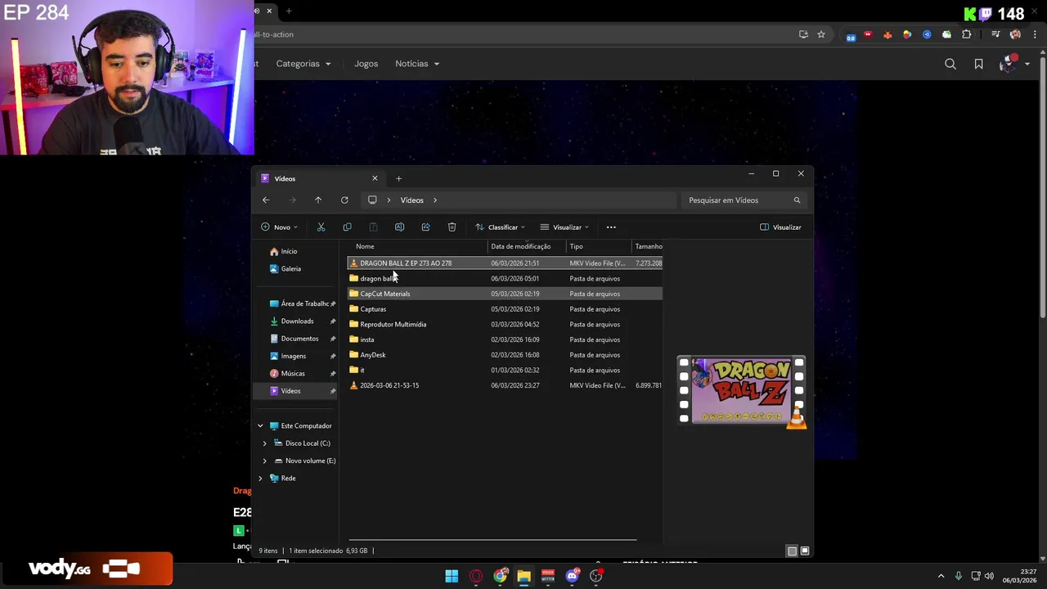Select the Reprodutor Multimídia folder

(x=505, y=324)
